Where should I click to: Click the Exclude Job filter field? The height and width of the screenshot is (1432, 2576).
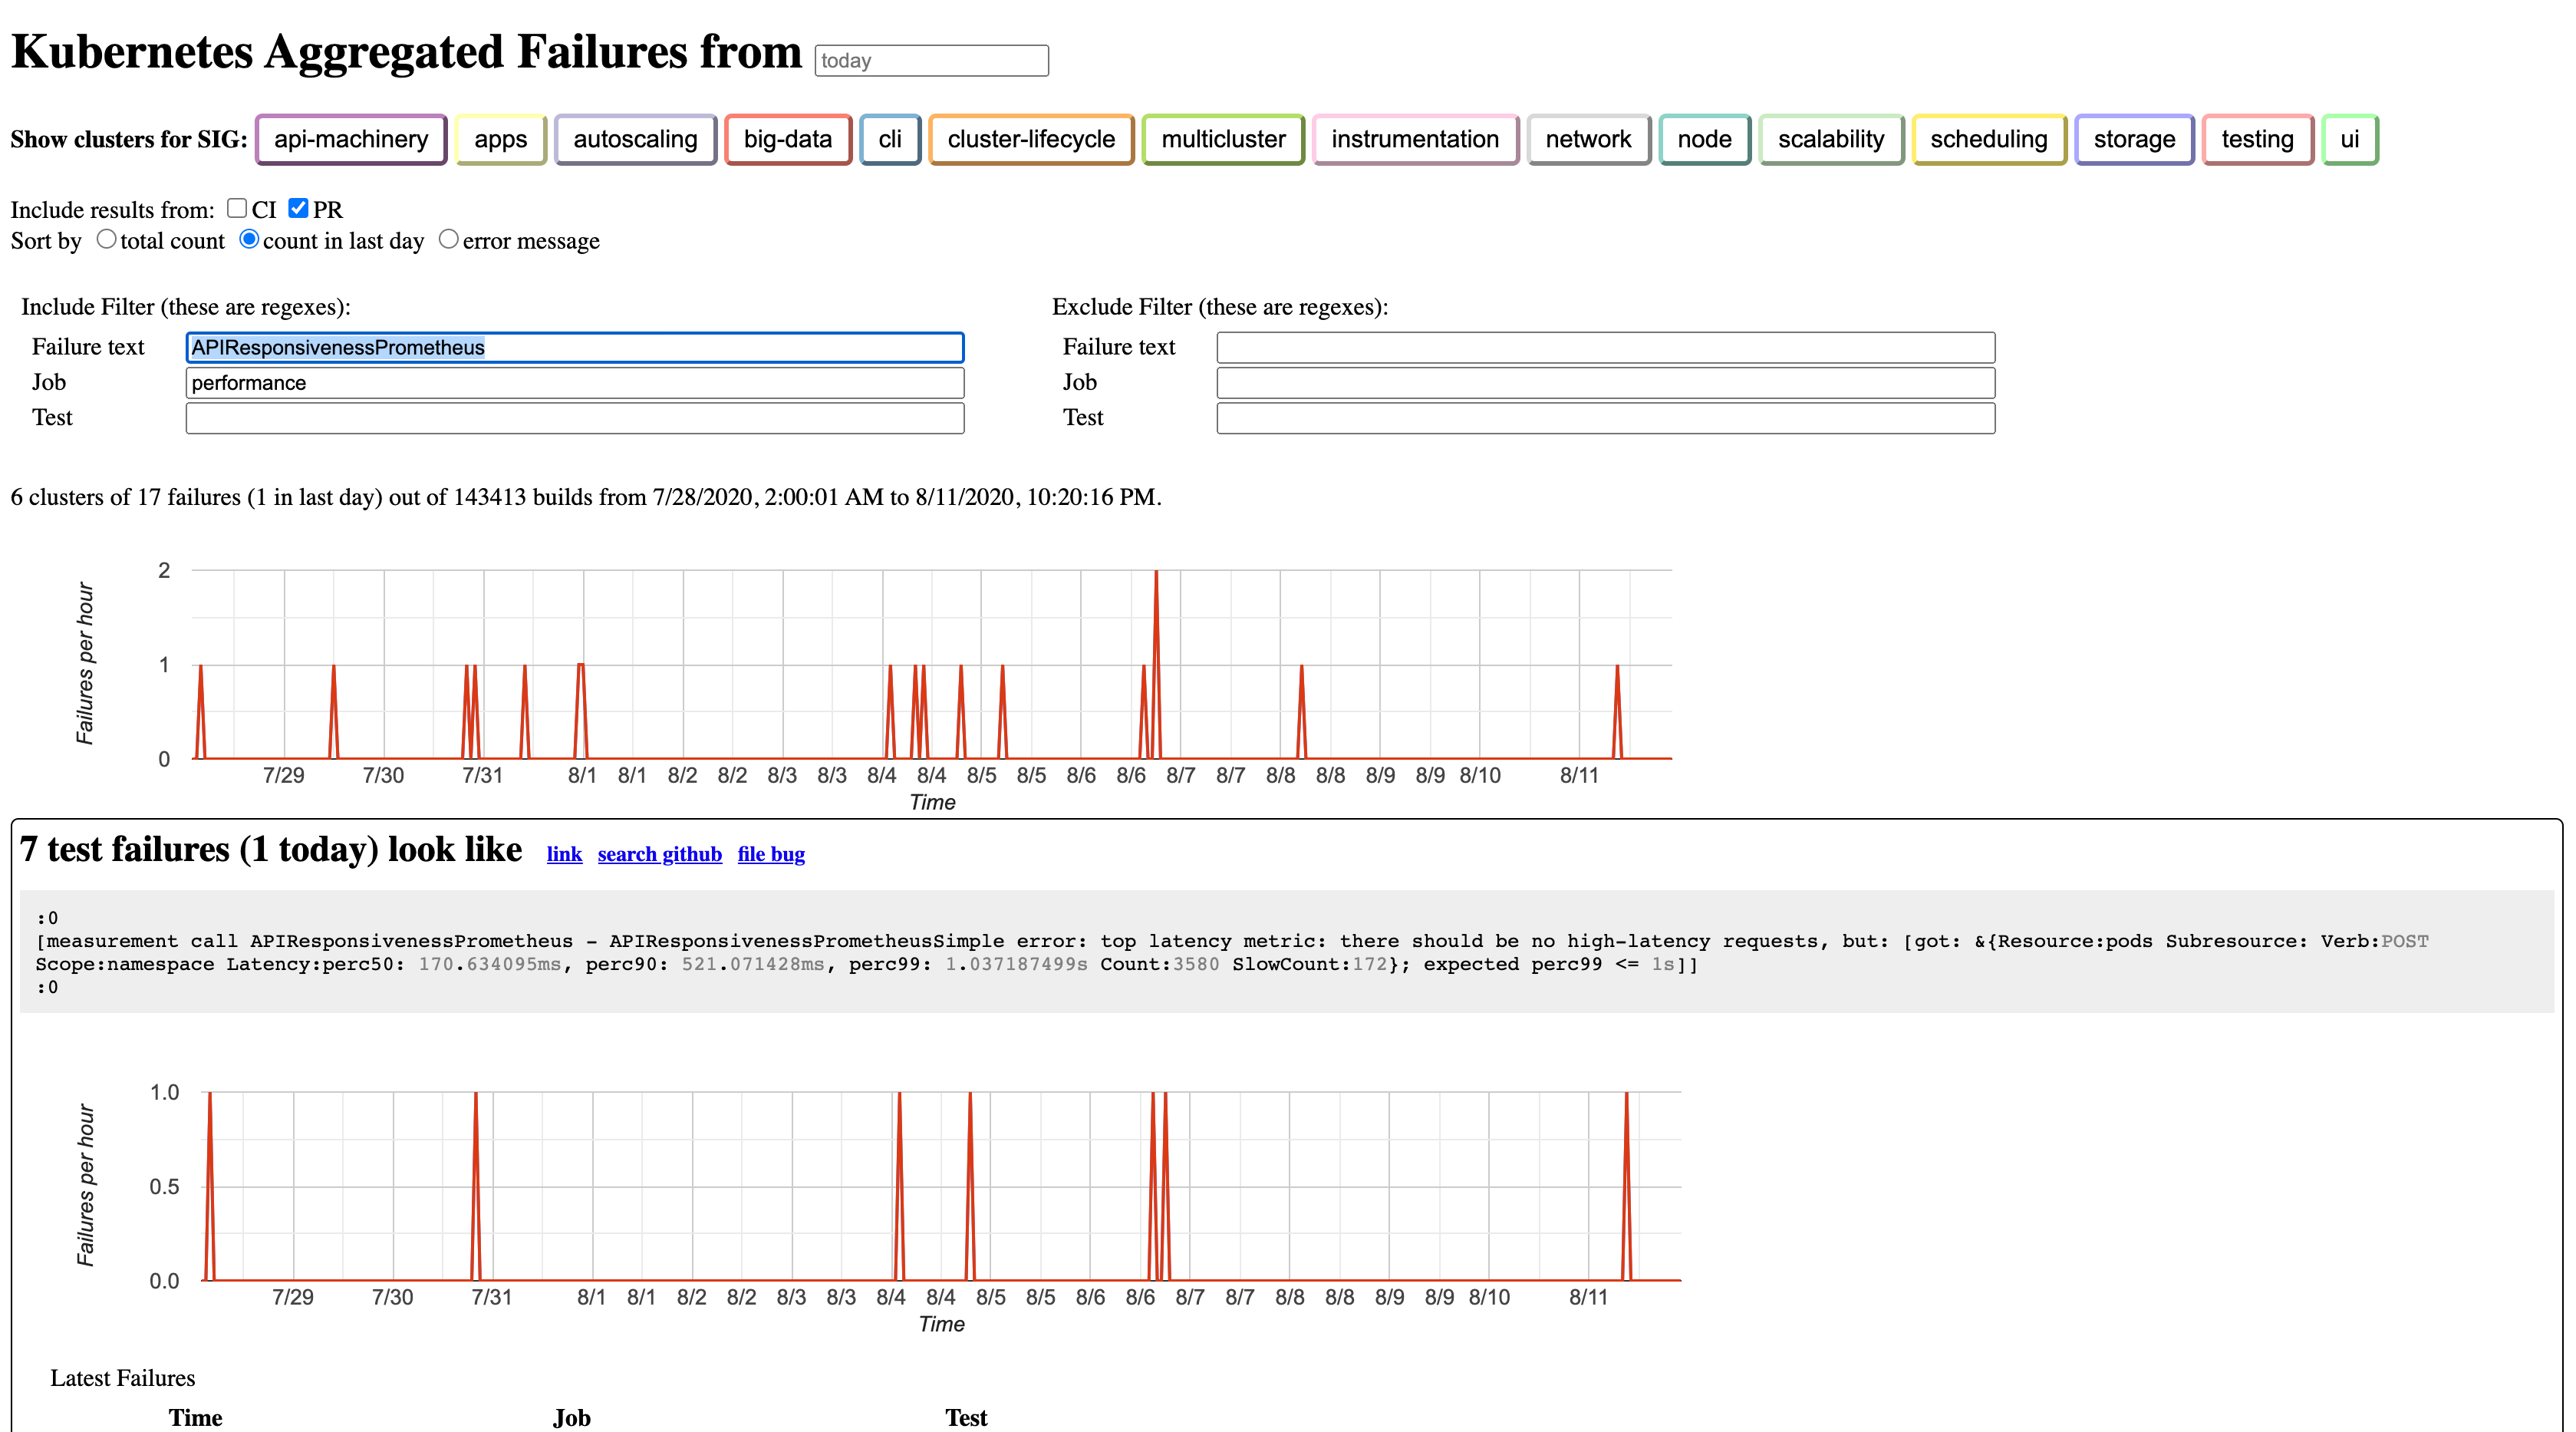[x=1605, y=382]
